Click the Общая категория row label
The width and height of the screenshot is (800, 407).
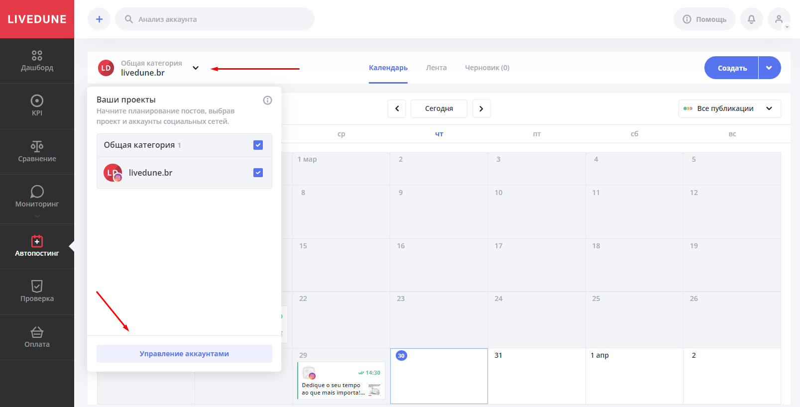139,145
